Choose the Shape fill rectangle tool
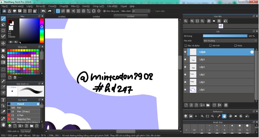 point(3,51)
